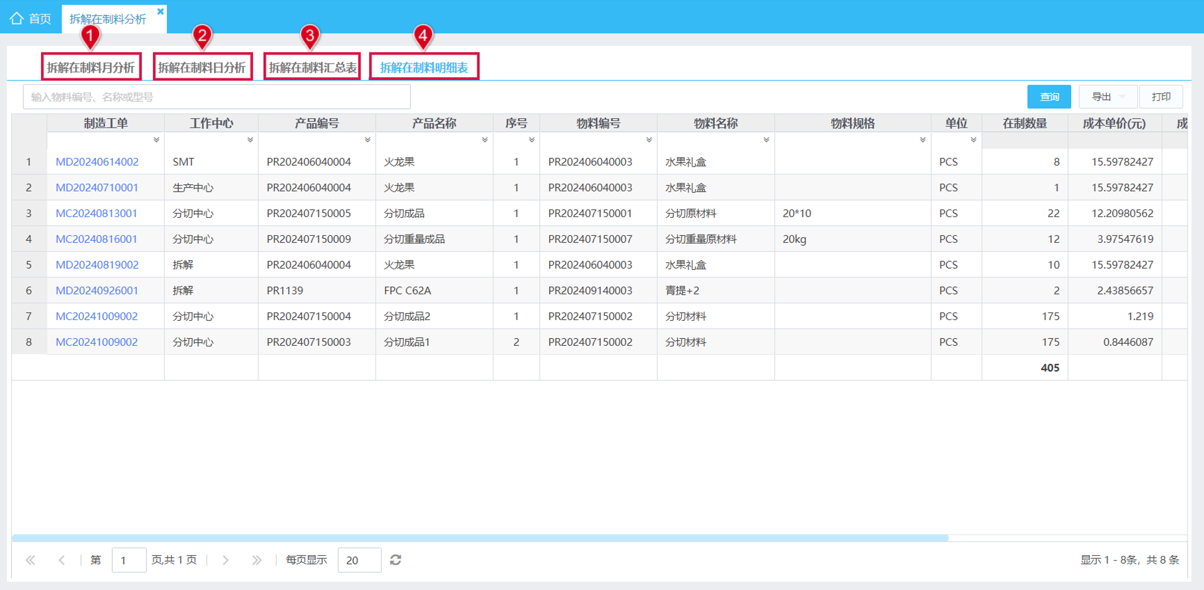
Task: Click the page number input box
Action: 129,560
